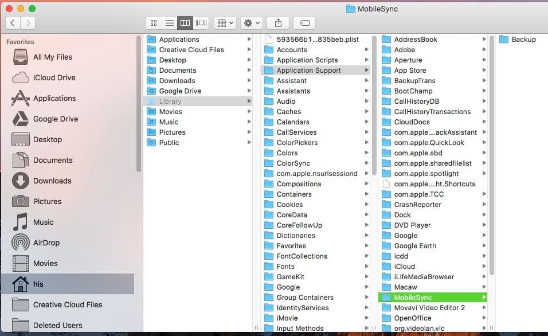
Task: Select the Movavi Video Editor 2 folder
Action: [x=433, y=308]
